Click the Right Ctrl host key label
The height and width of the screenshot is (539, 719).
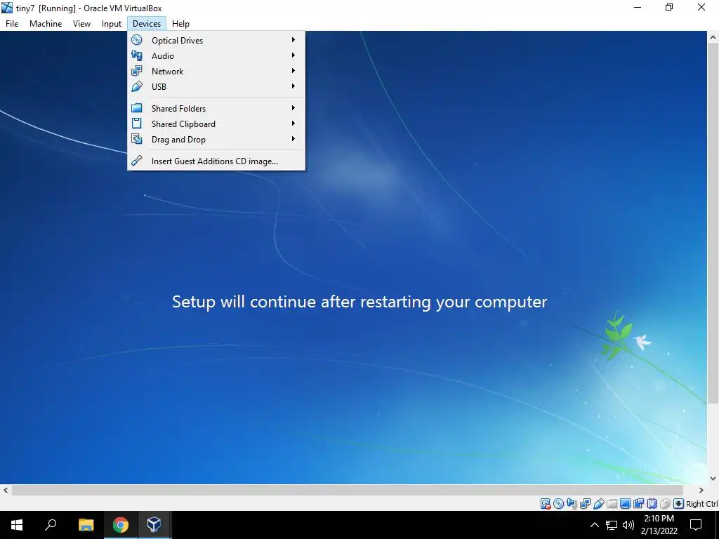[x=702, y=504]
